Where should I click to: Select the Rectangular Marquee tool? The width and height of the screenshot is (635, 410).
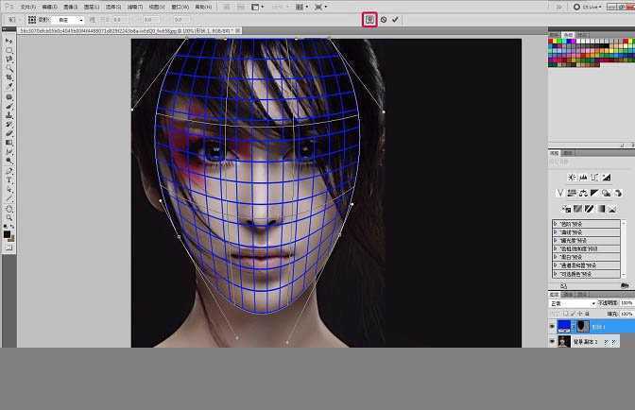9,50
